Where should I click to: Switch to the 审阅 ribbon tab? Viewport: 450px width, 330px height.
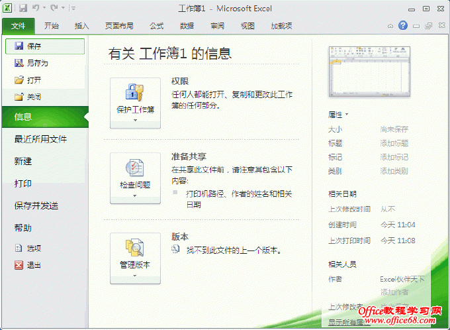[x=217, y=26]
